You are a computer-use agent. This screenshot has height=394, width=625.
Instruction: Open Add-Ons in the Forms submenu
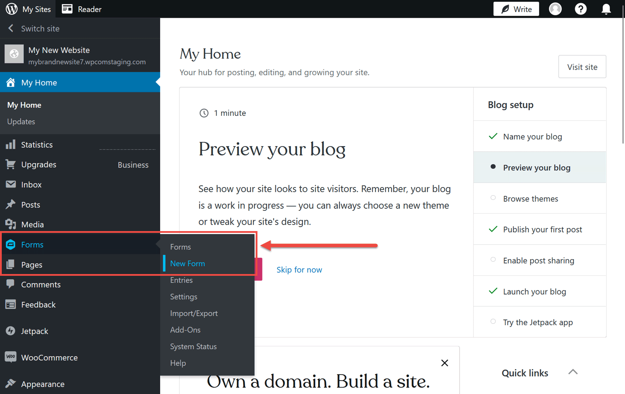click(185, 330)
